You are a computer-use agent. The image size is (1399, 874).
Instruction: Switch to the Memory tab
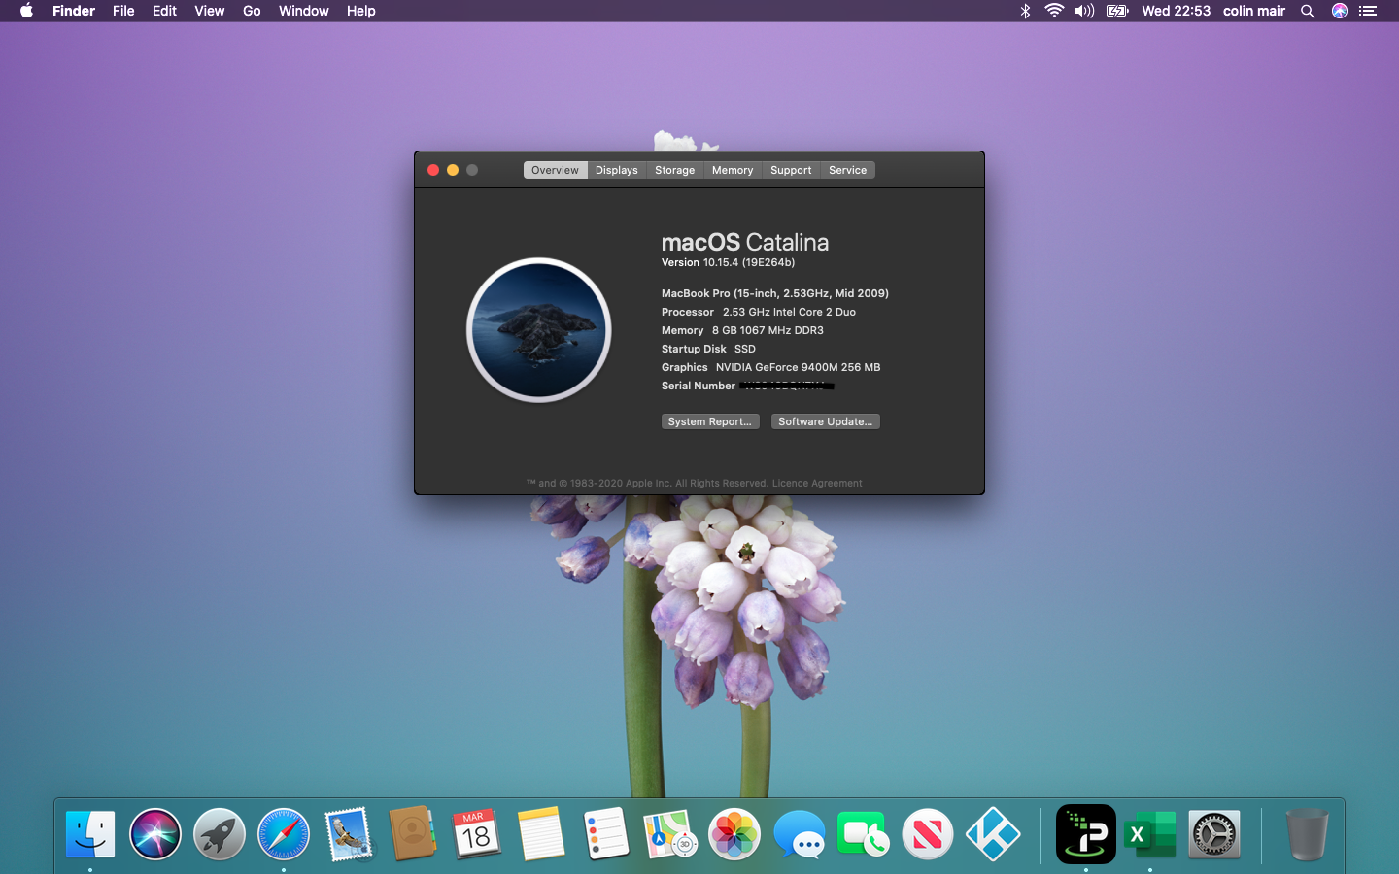coord(733,170)
